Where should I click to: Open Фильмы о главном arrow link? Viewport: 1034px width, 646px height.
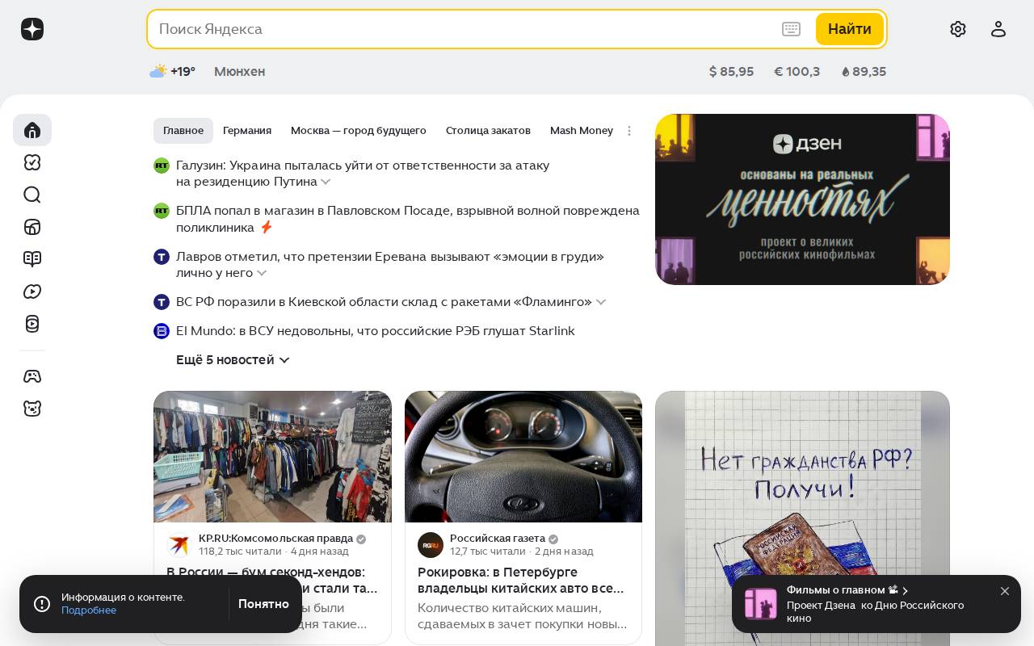tap(906, 590)
